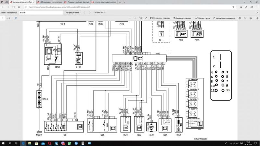Expand the tab previews chevron
The width and height of the screenshot is (260, 146).
[124, 2]
